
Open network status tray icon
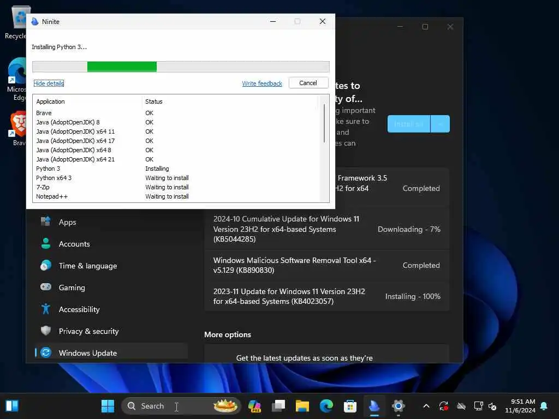click(x=478, y=406)
